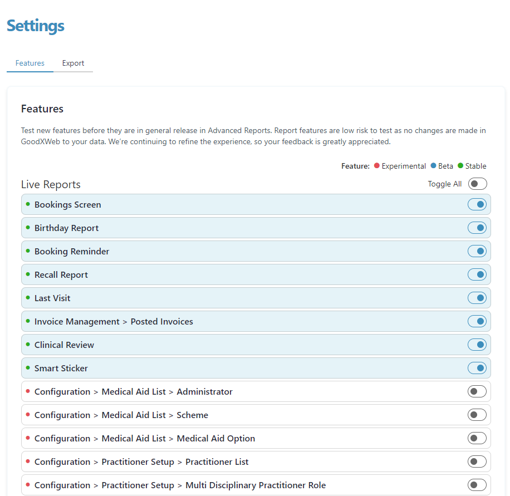Click the red Experimental legend dot
This screenshot has height=496, width=510.
coord(377,166)
